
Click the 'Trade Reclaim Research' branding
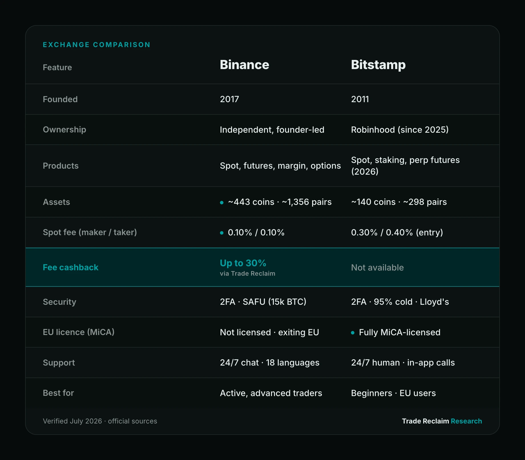tap(442, 421)
